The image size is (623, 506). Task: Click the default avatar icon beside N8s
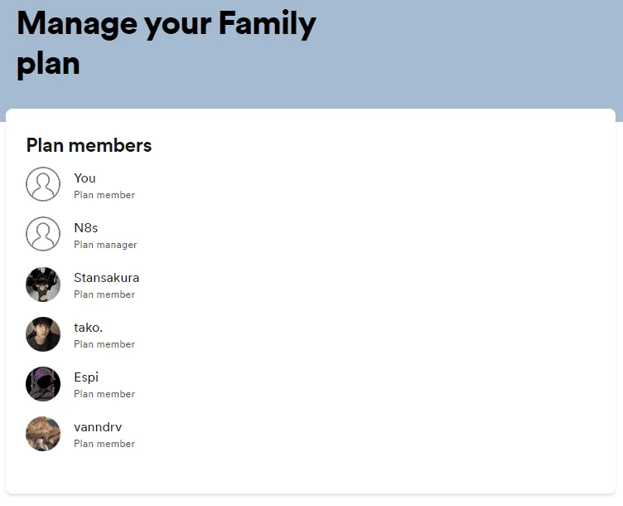pyautogui.click(x=43, y=234)
